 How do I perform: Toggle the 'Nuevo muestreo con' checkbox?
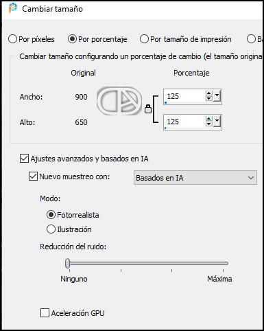33,176
